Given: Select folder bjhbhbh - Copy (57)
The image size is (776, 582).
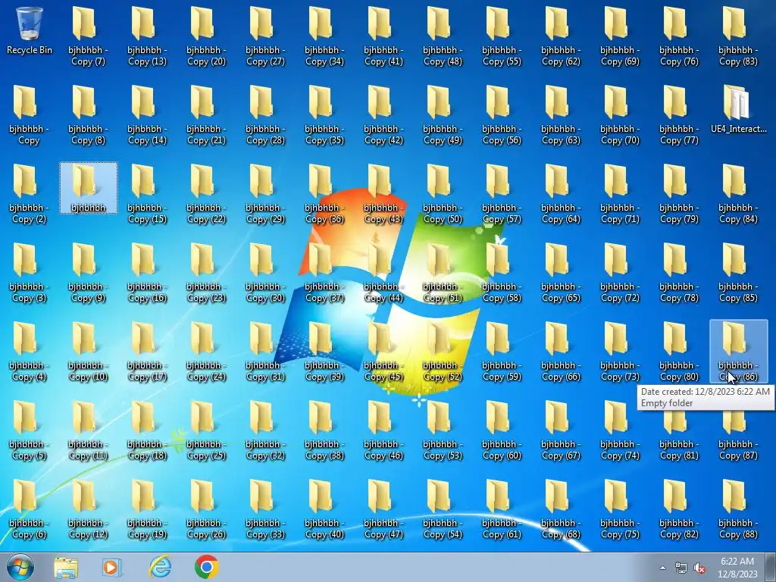Looking at the screenshot, I should (502, 193).
